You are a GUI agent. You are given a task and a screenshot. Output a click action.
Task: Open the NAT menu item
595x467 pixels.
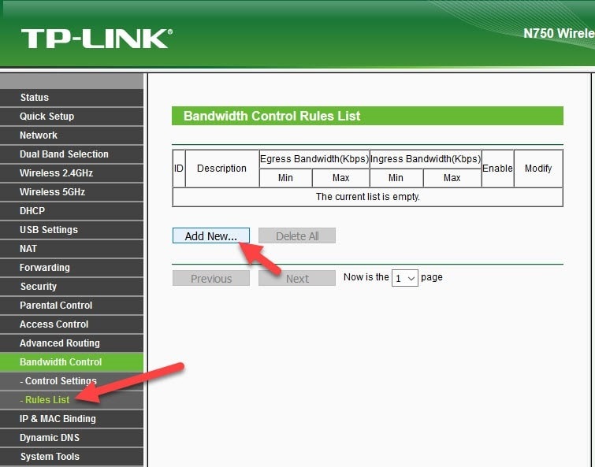(x=28, y=249)
